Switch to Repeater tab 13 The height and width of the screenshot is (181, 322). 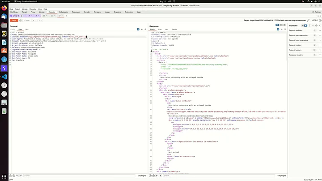coord(60,16)
